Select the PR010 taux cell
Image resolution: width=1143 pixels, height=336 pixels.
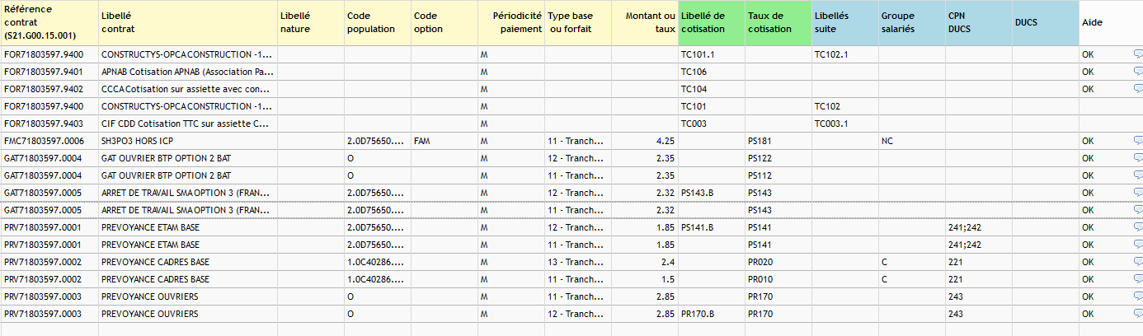click(x=778, y=279)
